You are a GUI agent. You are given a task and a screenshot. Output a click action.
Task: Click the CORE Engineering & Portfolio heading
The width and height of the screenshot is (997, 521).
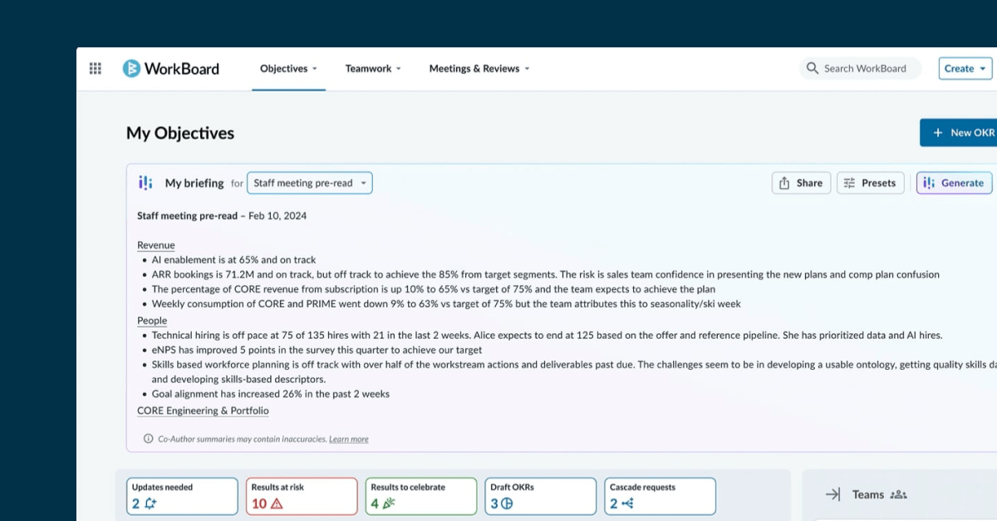tap(203, 410)
